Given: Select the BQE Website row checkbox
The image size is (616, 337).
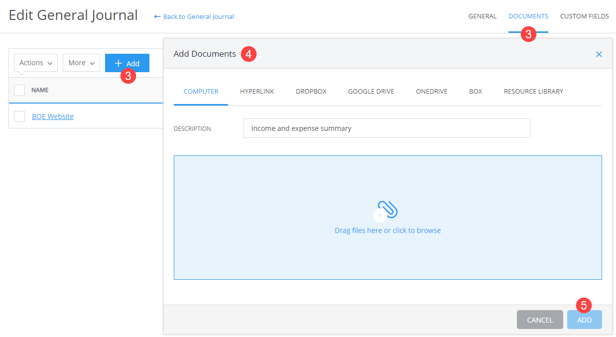Looking at the screenshot, I should click(x=19, y=116).
